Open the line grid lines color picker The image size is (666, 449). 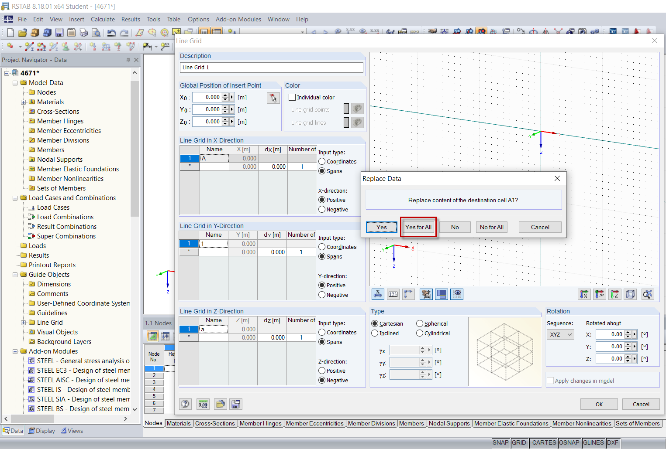tap(357, 122)
